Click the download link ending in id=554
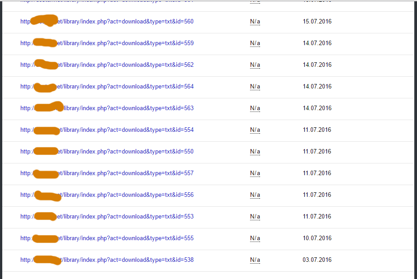This screenshot has width=417, height=279. pos(127,130)
